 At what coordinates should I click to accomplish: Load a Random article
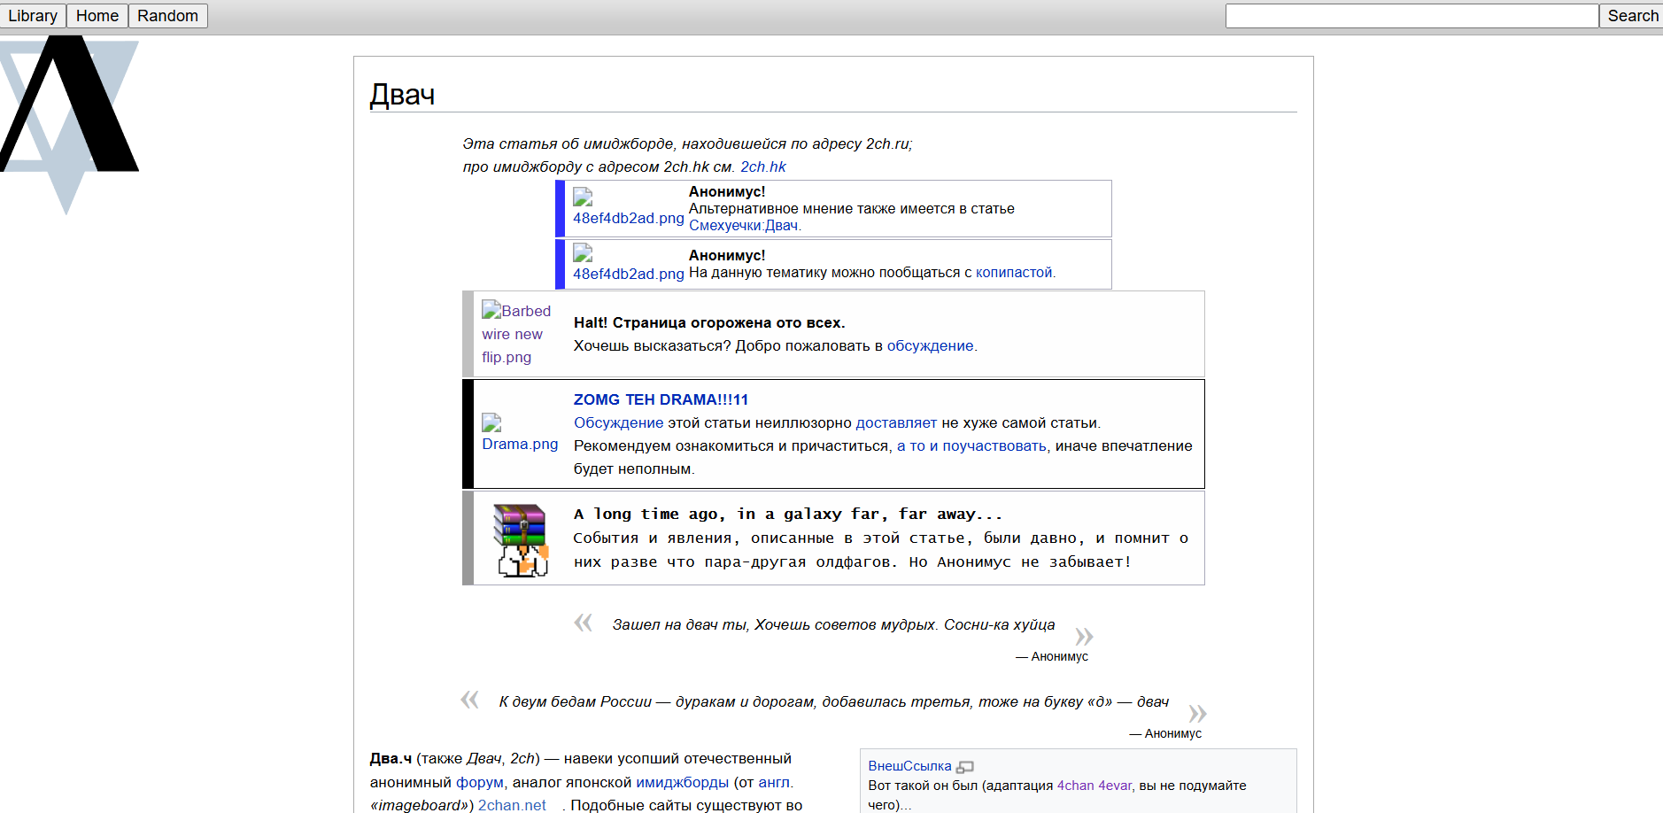[x=168, y=16]
